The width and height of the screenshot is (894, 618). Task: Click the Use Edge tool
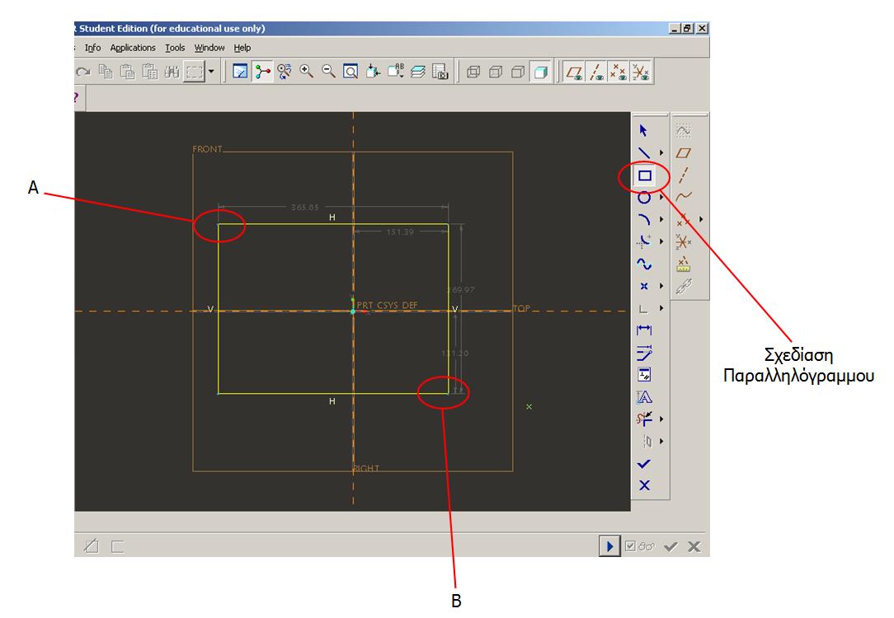click(644, 308)
